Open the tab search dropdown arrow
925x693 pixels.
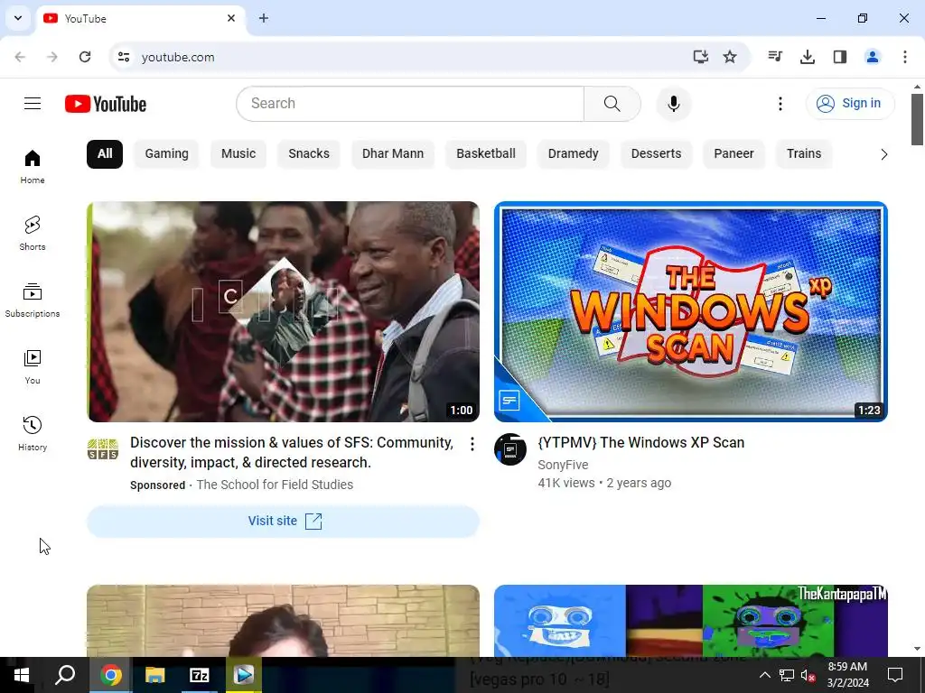click(x=18, y=18)
